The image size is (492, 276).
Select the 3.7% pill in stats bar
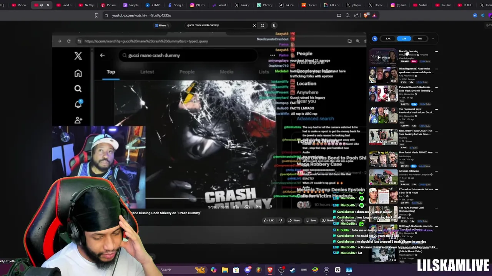388,39
